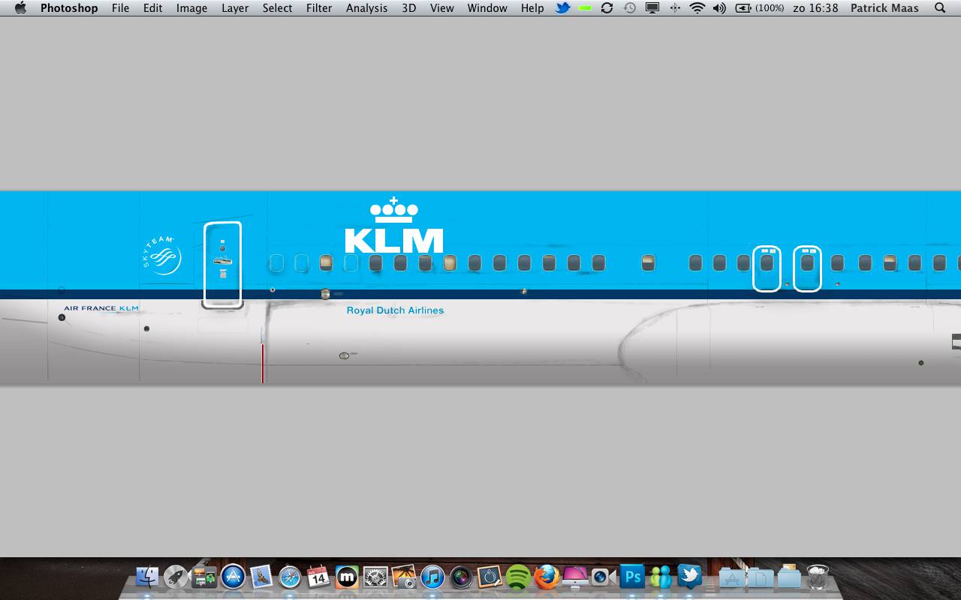The width and height of the screenshot is (961, 600).
Task: Click the 'AIR FRANCE KLM' text on fuselage
Action: coord(101,308)
